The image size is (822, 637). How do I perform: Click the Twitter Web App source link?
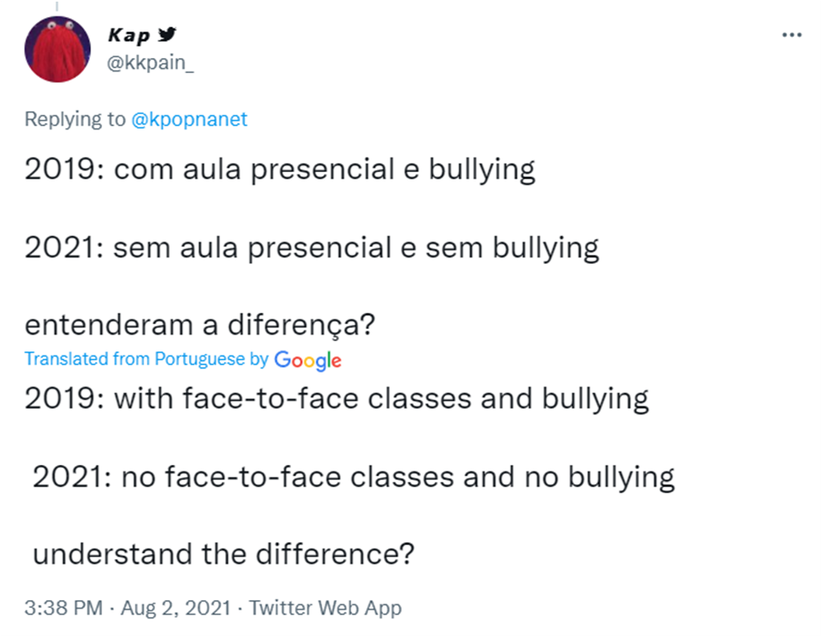click(325, 608)
